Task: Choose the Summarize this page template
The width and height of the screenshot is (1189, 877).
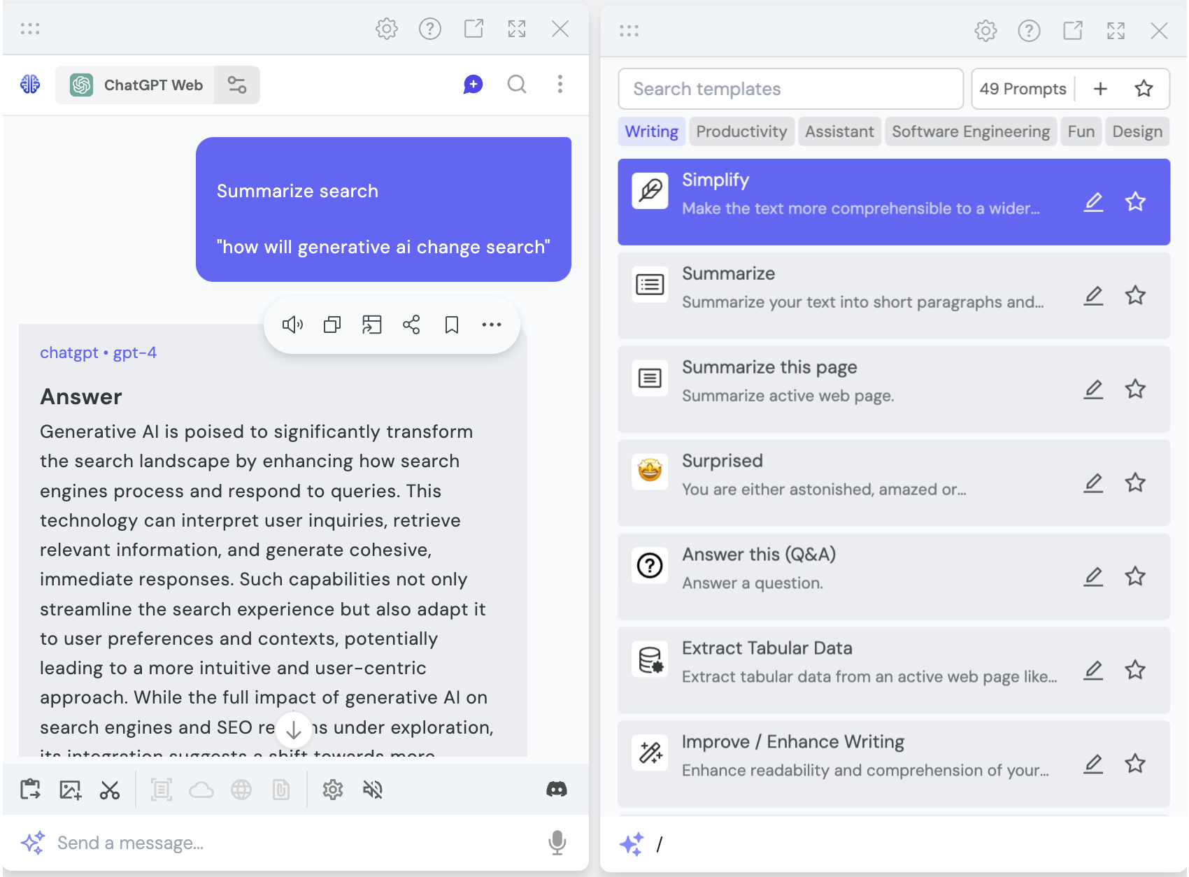Action: pos(894,390)
